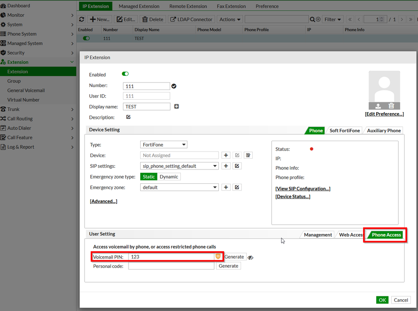
Task: Select the Soft FortiFone tab
Action: pos(344,131)
